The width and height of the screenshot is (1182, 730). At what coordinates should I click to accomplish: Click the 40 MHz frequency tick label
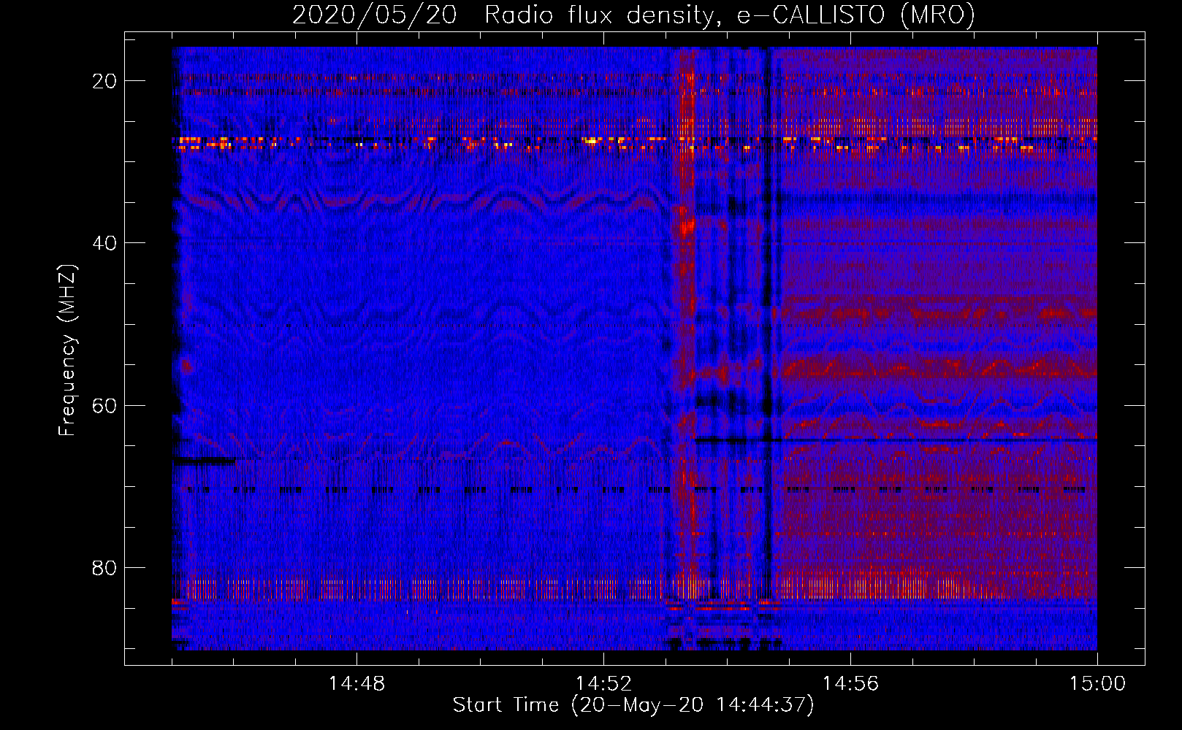click(104, 243)
